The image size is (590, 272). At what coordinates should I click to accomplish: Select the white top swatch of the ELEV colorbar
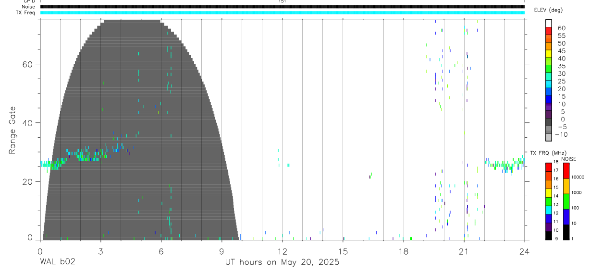pos(549,24)
